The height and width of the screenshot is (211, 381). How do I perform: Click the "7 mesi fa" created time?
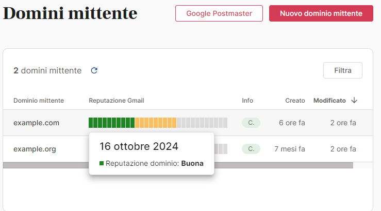click(289, 149)
